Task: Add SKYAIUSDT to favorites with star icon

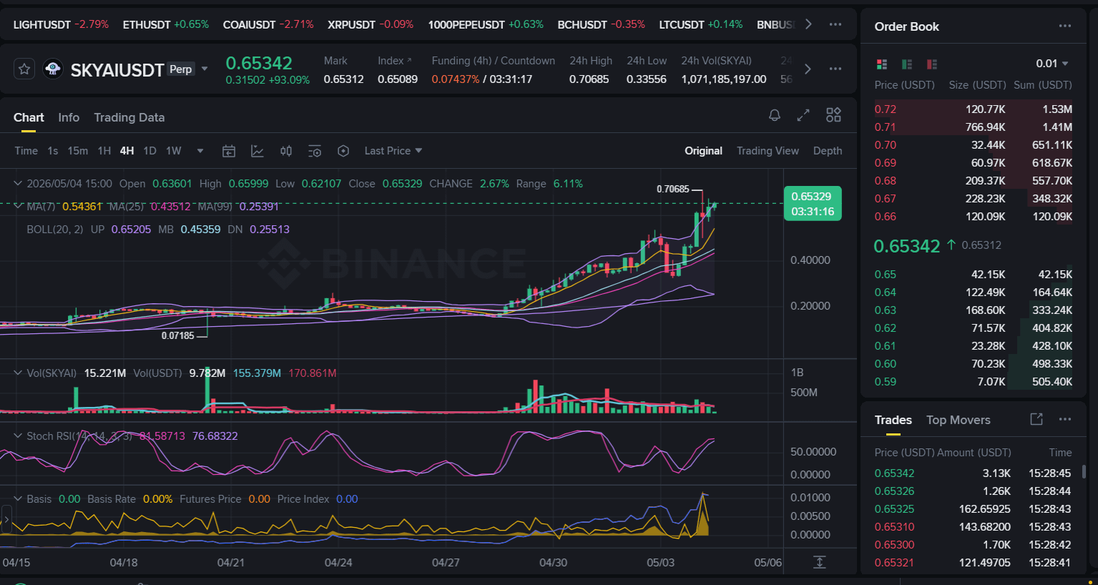Action: point(24,69)
